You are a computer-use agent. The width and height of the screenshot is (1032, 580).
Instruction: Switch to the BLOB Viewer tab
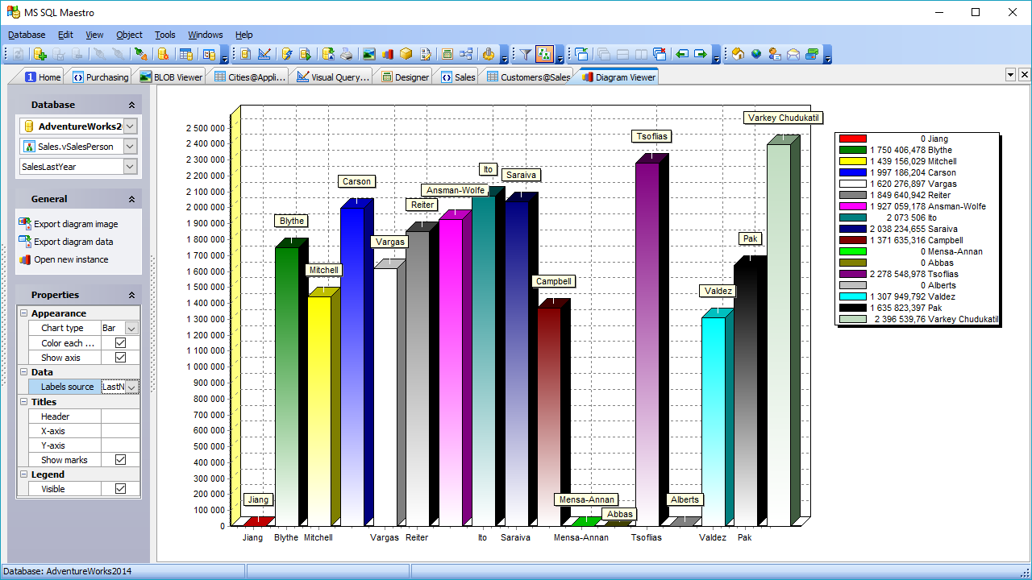[171, 77]
